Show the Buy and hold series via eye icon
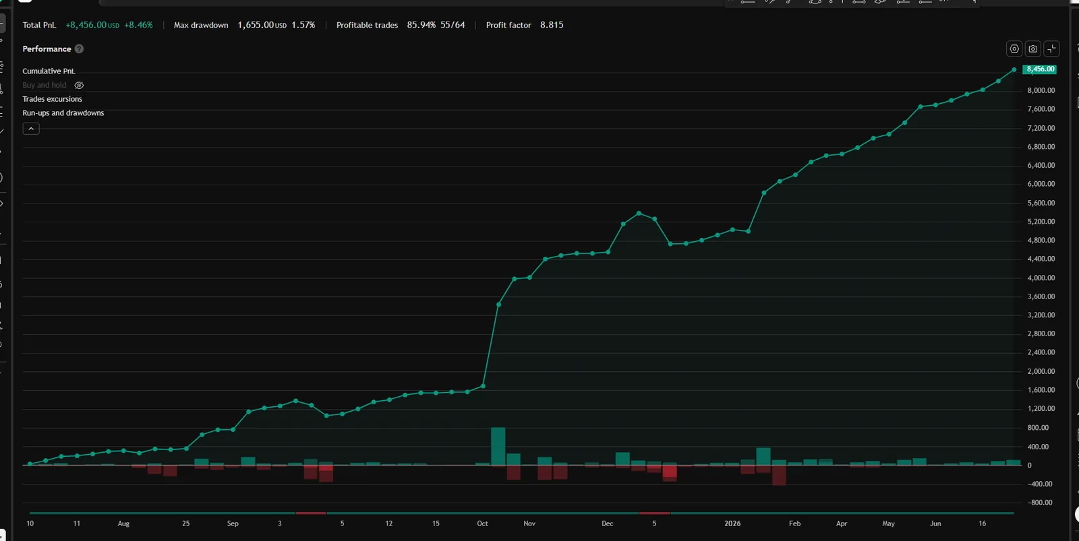This screenshot has height=541, width=1079. click(x=79, y=86)
